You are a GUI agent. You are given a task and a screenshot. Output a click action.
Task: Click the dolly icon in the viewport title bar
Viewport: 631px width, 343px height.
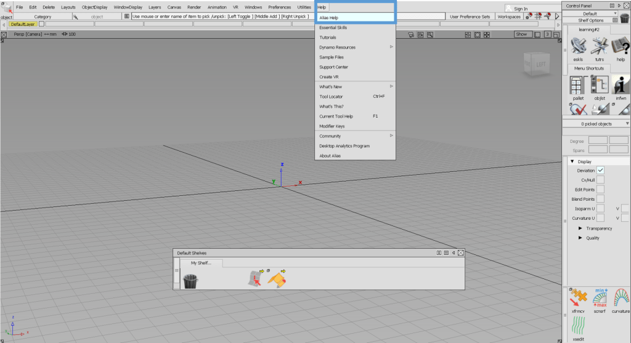[x=468, y=34]
